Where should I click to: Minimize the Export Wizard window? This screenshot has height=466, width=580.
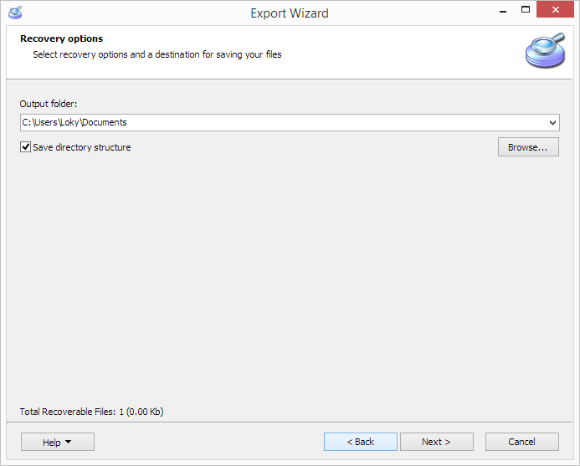(503, 11)
